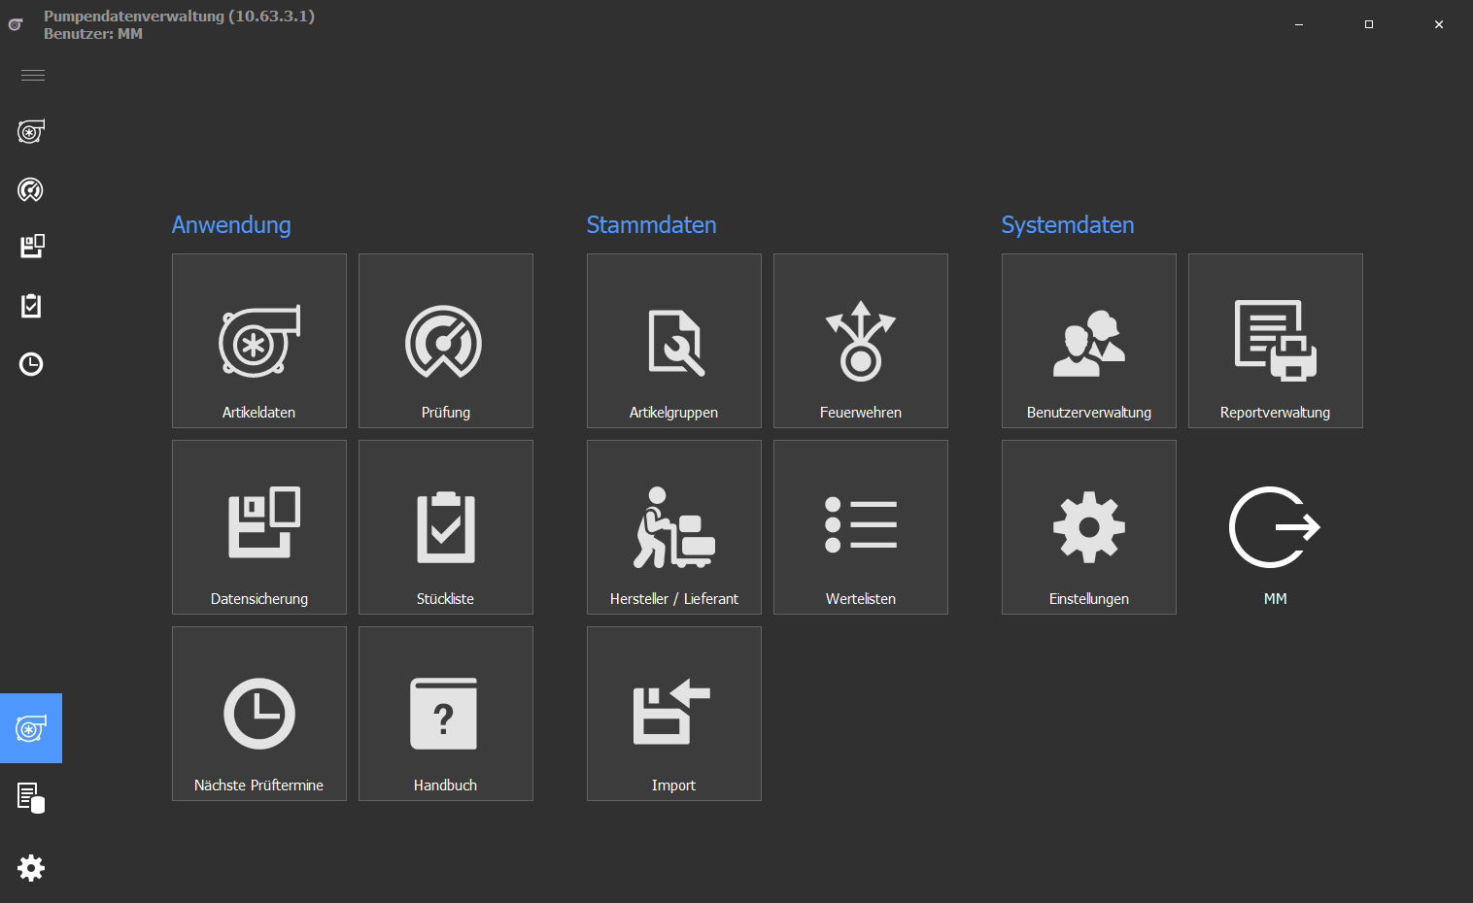Open the Reportverwaltung tile
The height and width of the screenshot is (903, 1473).
pos(1276,341)
